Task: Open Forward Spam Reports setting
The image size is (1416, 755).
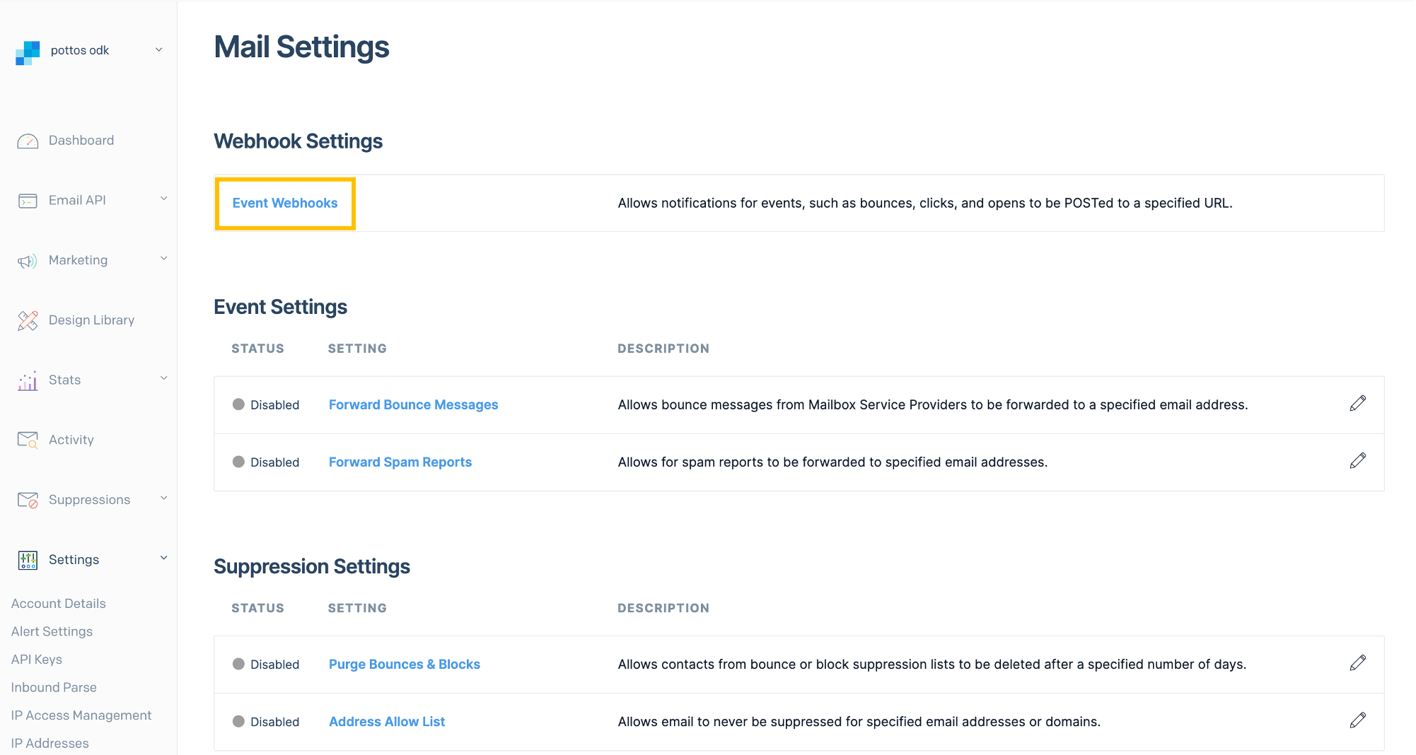Action: (400, 462)
